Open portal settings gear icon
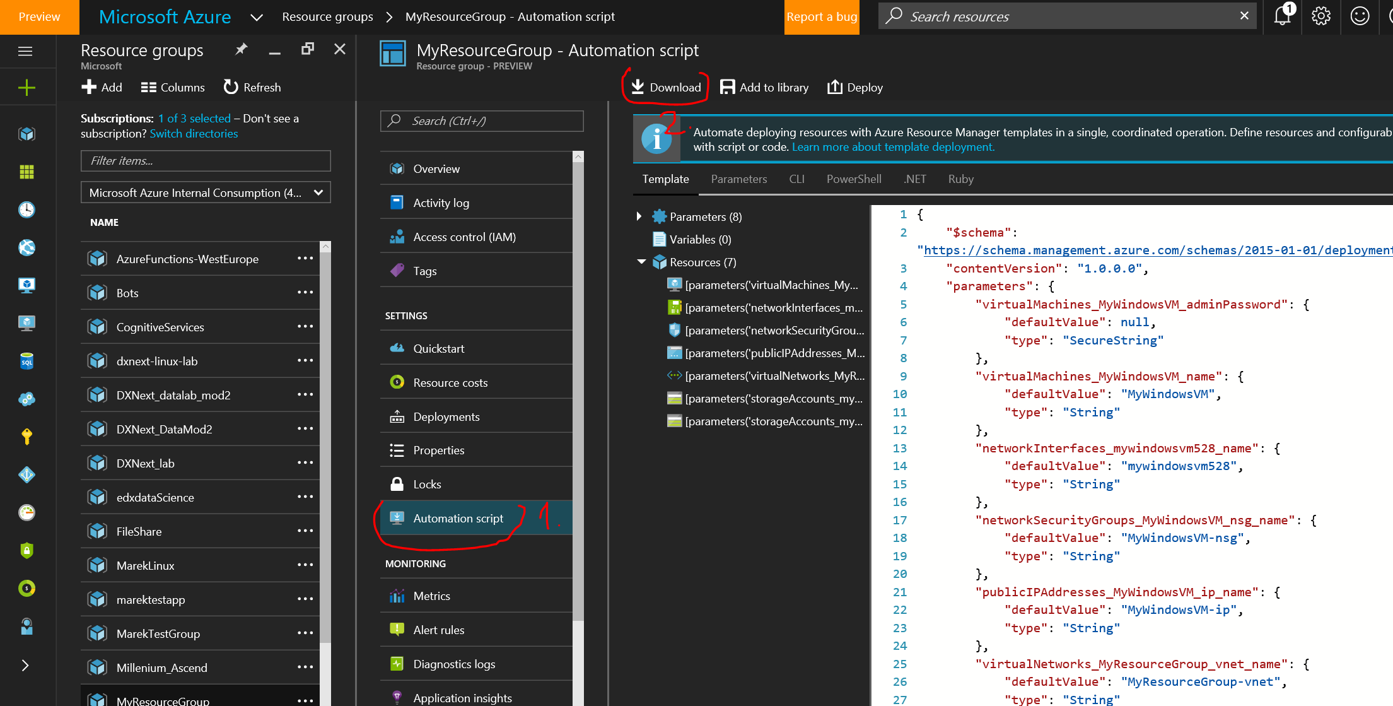Screen dimensions: 1393x706 click(1321, 16)
